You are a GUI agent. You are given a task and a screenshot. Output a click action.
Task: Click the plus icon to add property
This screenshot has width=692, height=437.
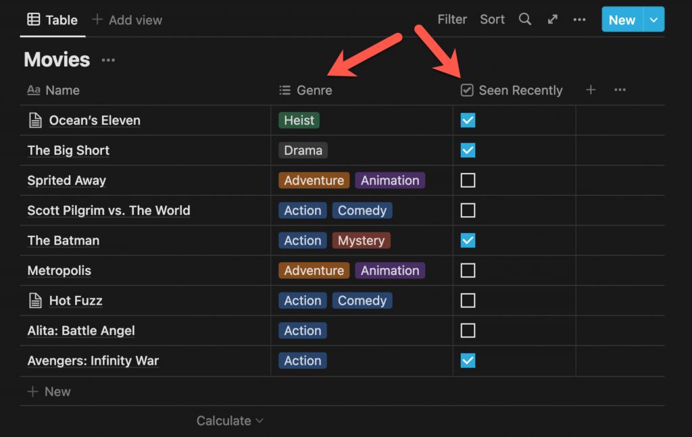coord(591,90)
